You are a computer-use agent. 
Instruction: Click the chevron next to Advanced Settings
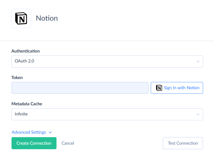tap(50, 132)
